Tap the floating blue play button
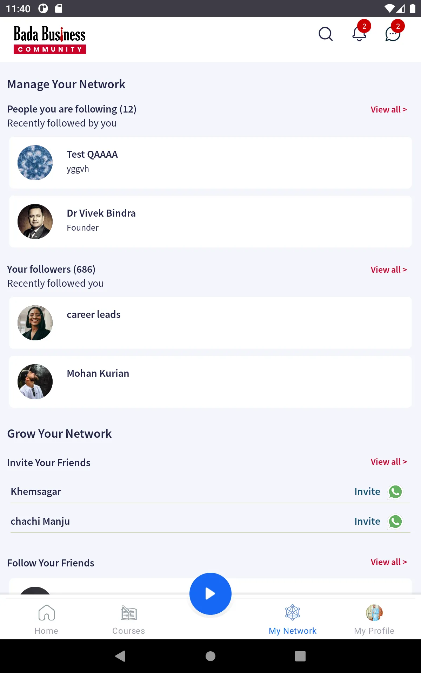The height and width of the screenshot is (673, 421). 210,593
